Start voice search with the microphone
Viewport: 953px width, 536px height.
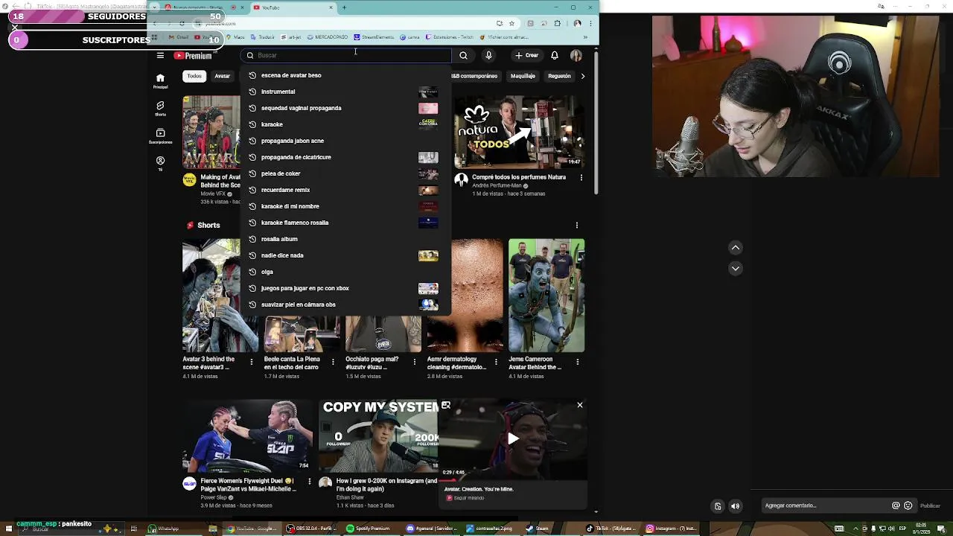tap(488, 55)
